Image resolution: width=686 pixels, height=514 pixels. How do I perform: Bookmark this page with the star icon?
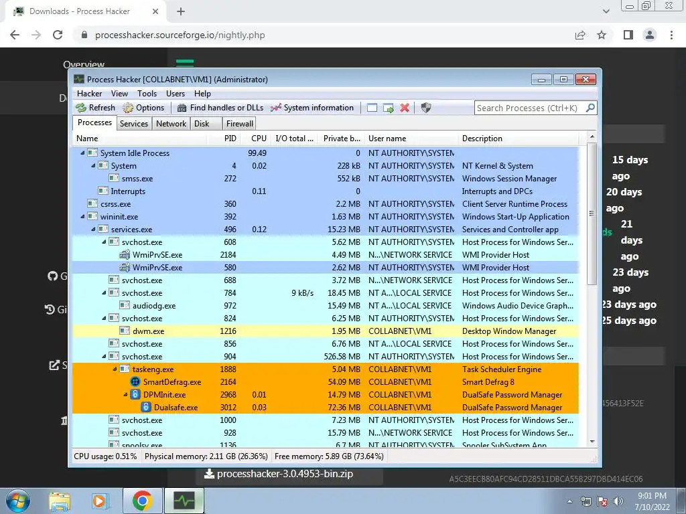[602, 35]
